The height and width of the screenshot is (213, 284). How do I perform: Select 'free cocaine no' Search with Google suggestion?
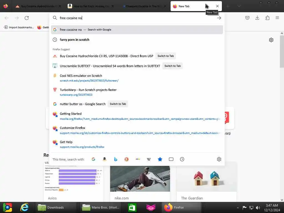137,30
